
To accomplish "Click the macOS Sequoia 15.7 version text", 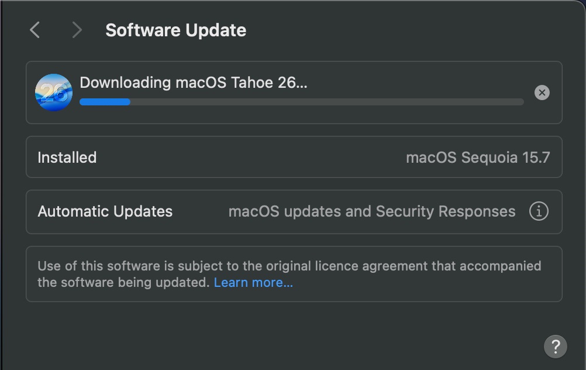I will 478,157.
